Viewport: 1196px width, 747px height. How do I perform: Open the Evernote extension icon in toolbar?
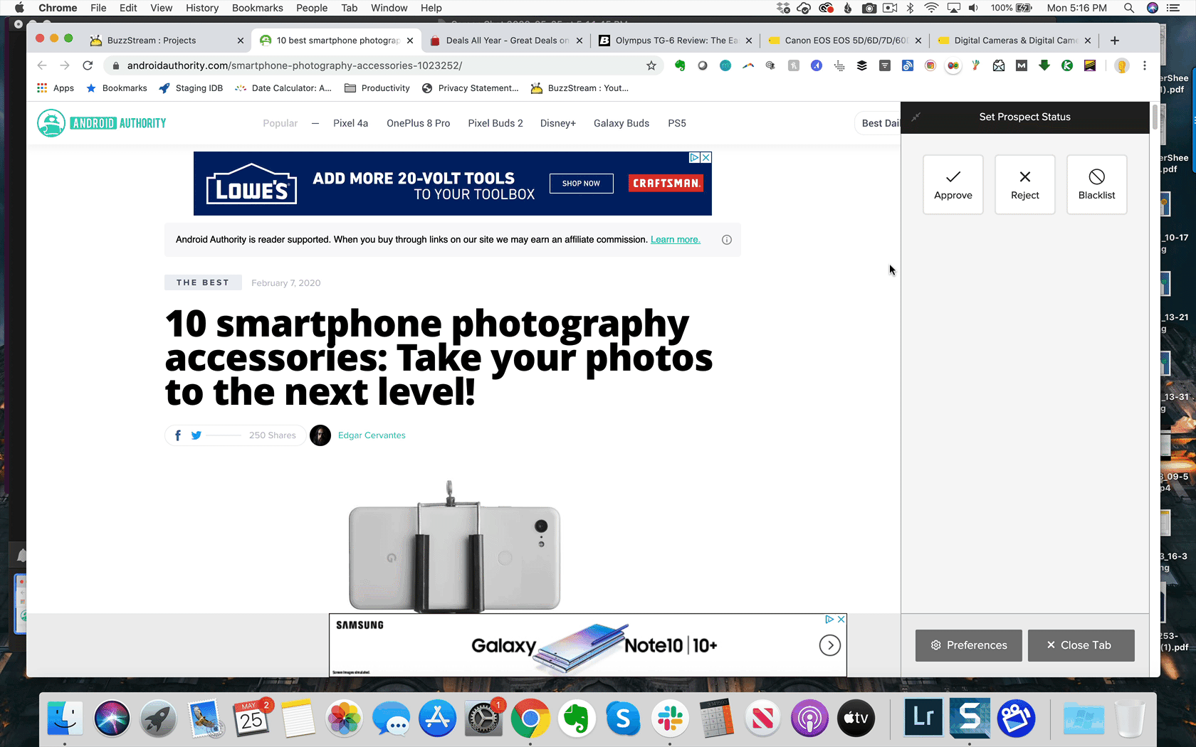(x=680, y=65)
